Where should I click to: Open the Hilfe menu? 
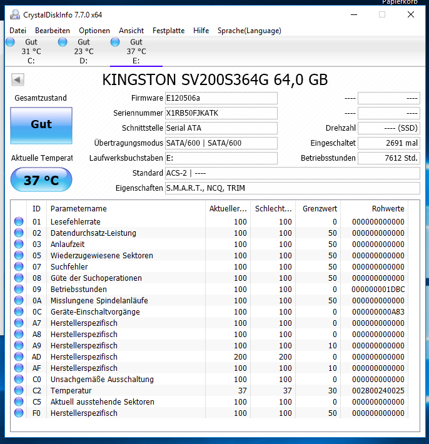click(201, 31)
